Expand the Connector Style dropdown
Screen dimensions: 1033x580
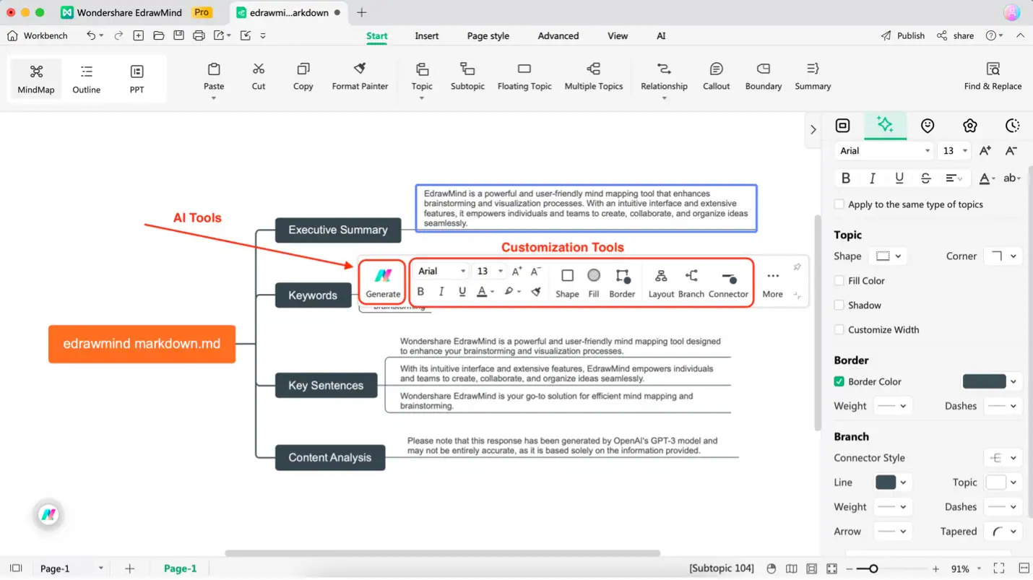click(1003, 458)
